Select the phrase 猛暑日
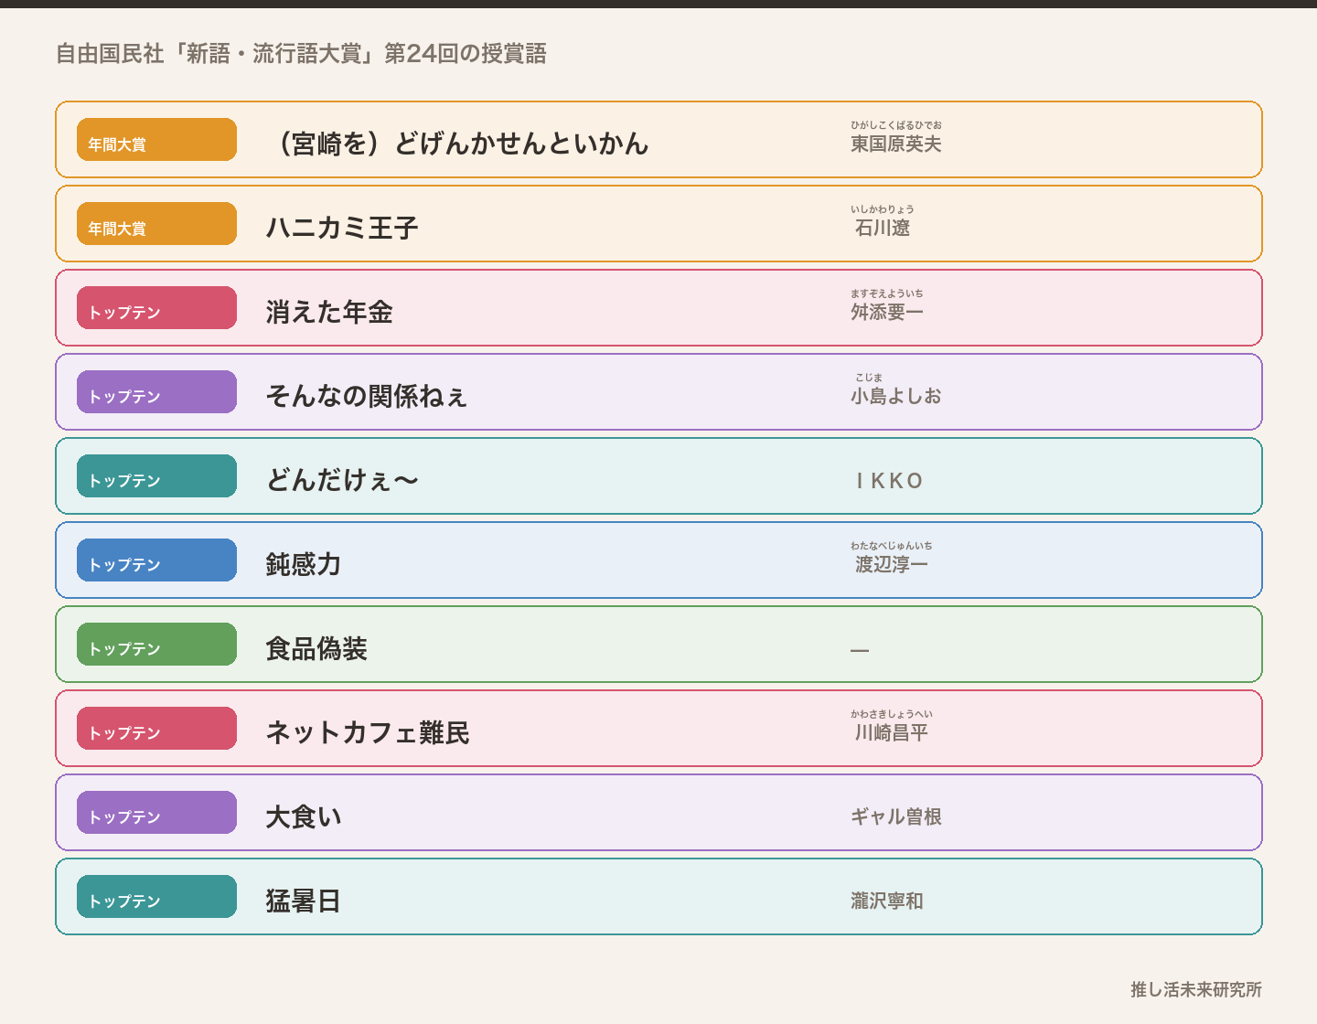Image resolution: width=1317 pixels, height=1024 pixels. click(304, 901)
